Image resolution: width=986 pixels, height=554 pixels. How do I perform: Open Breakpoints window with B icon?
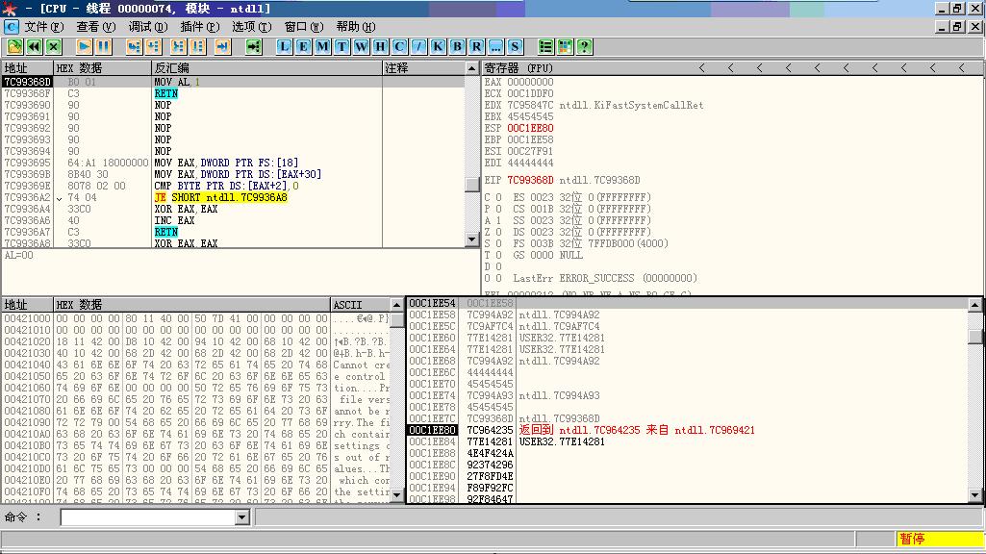click(x=457, y=46)
